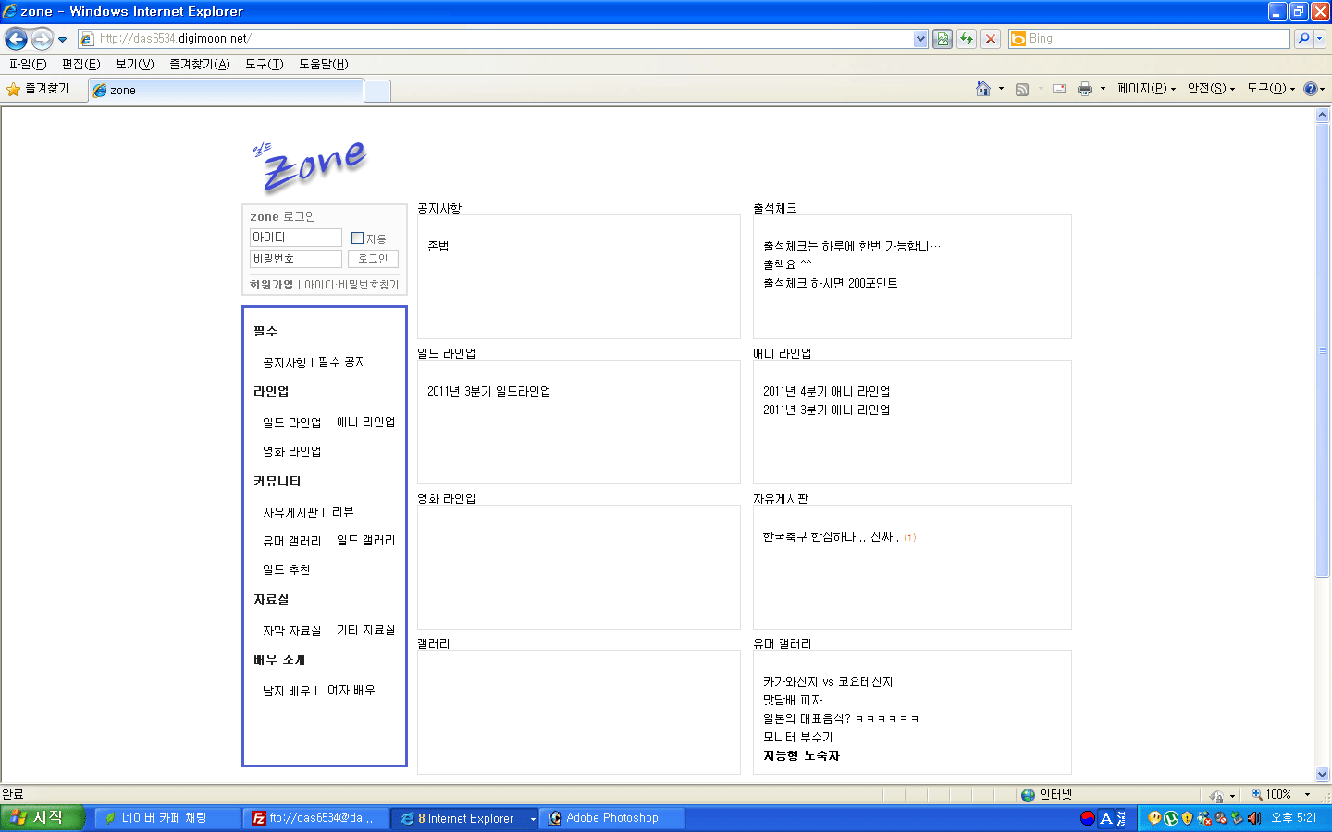Open the 한국축구 한심하다 post
Image resolution: width=1332 pixels, height=832 pixels.
pyautogui.click(x=831, y=537)
